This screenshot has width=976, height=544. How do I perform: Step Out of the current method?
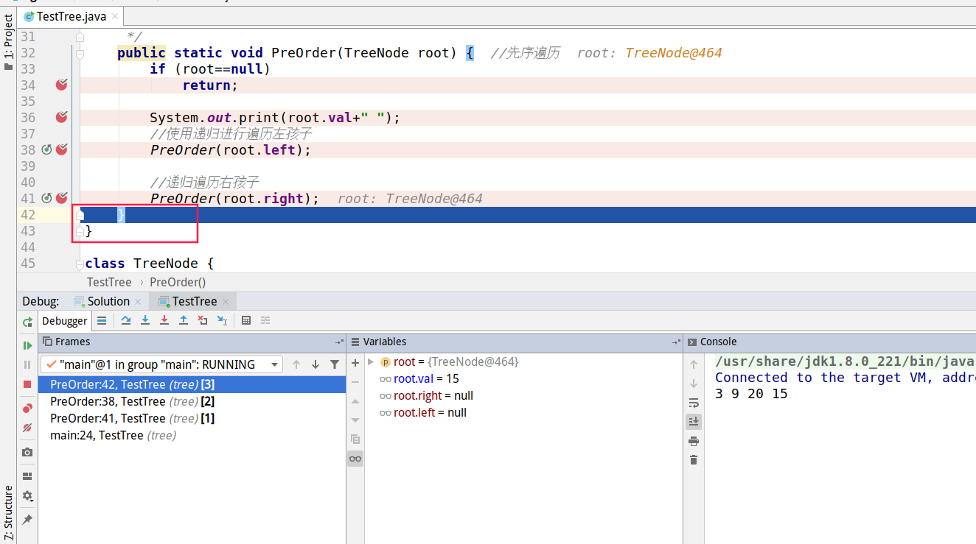point(184,320)
